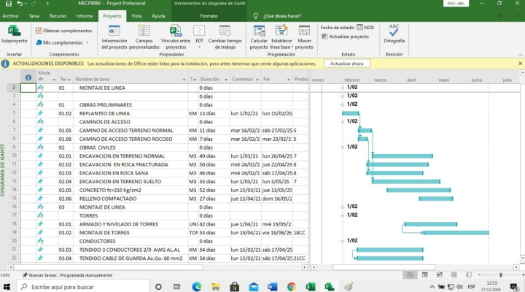This screenshot has width=525, height=292.
Task: Open the Archivo menu tab
Action: point(10,15)
